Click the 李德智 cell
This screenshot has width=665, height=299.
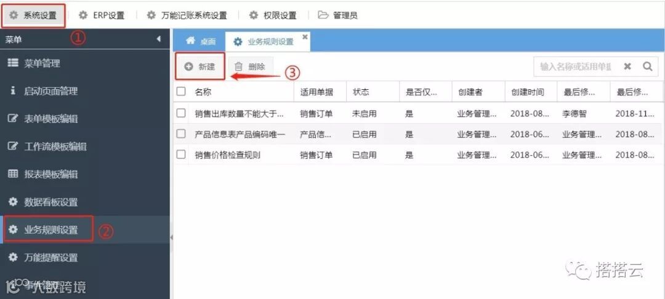(574, 113)
